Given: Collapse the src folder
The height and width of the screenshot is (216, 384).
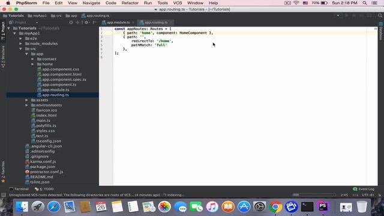Looking at the screenshot, I should [x=20, y=49].
